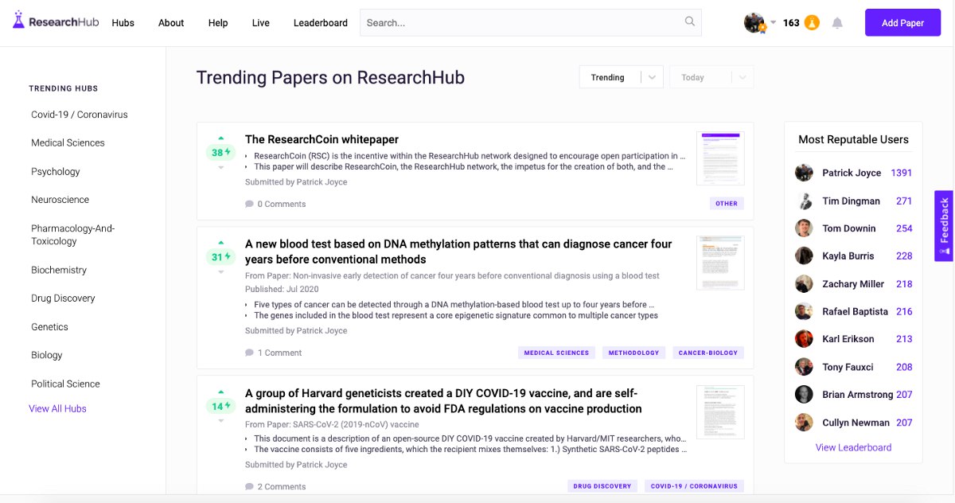Click the MEDICAL SCIENCES tag on paper
The image size is (955, 503).
556,353
